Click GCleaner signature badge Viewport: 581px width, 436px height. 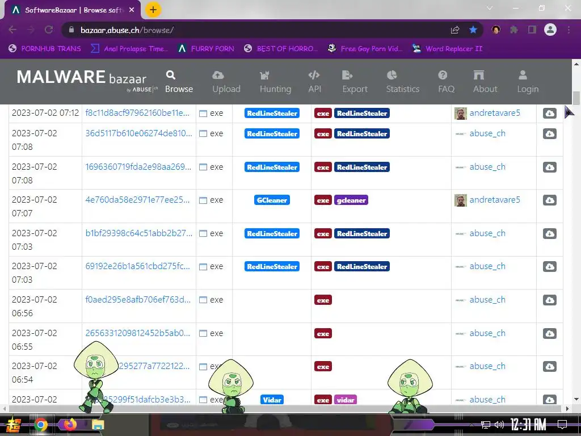tap(272, 200)
